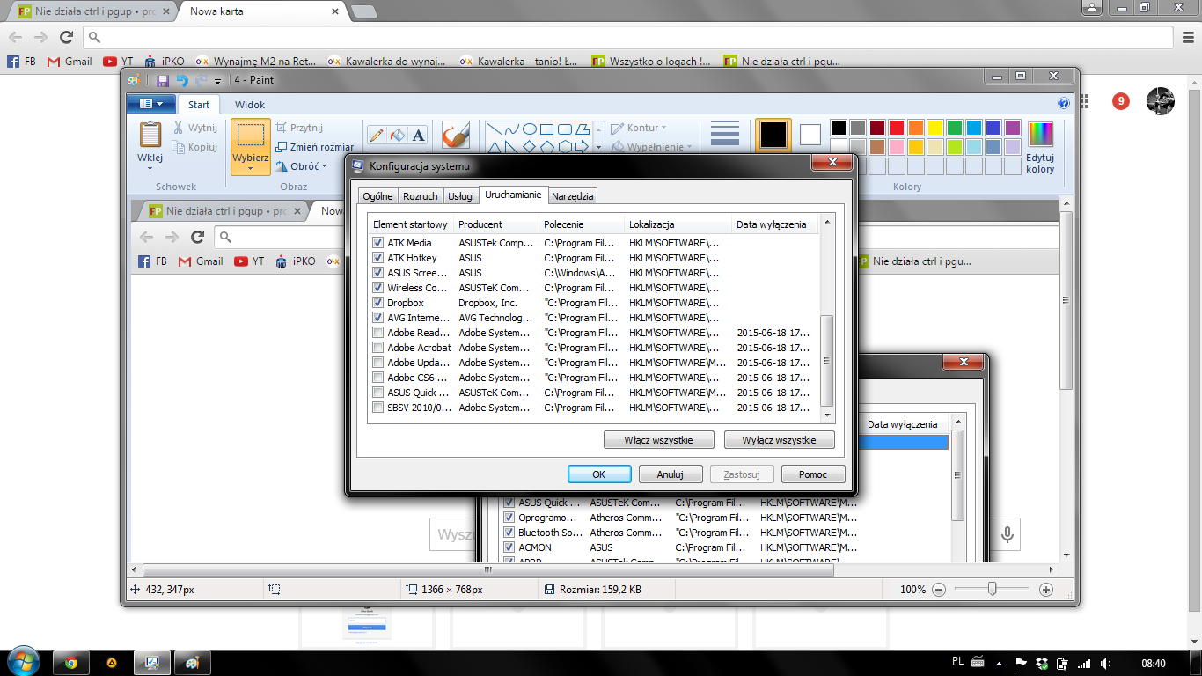The height and width of the screenshot is (676, 1202).
Task: Select the Pencil tool in Paint
Action: coord(377,135)
